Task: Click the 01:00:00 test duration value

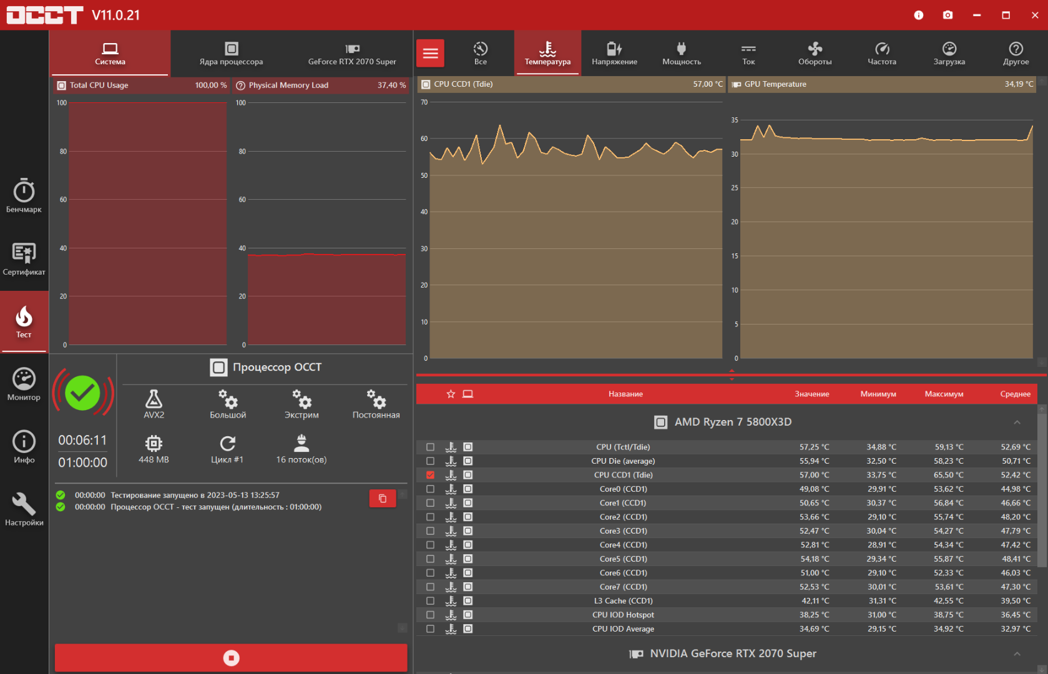Action: [x=83, y=462]
